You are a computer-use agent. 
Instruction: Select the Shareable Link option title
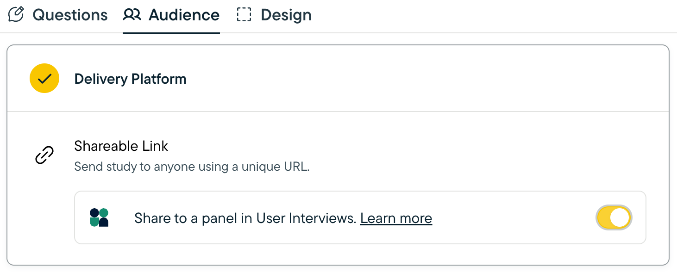[x=121, y=146]
